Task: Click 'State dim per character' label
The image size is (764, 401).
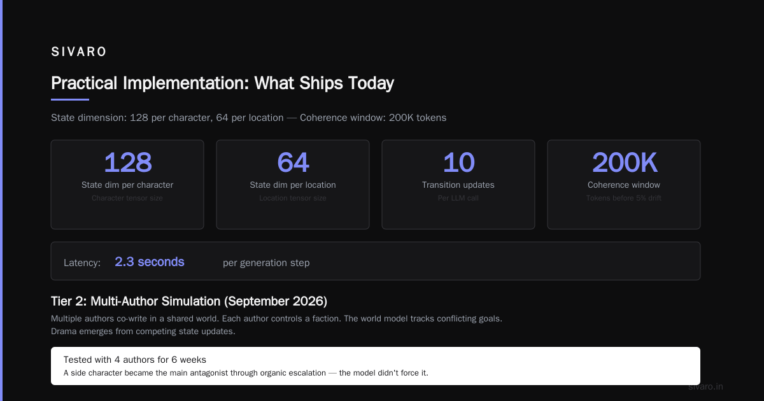Action: click(x=127, y=185)
